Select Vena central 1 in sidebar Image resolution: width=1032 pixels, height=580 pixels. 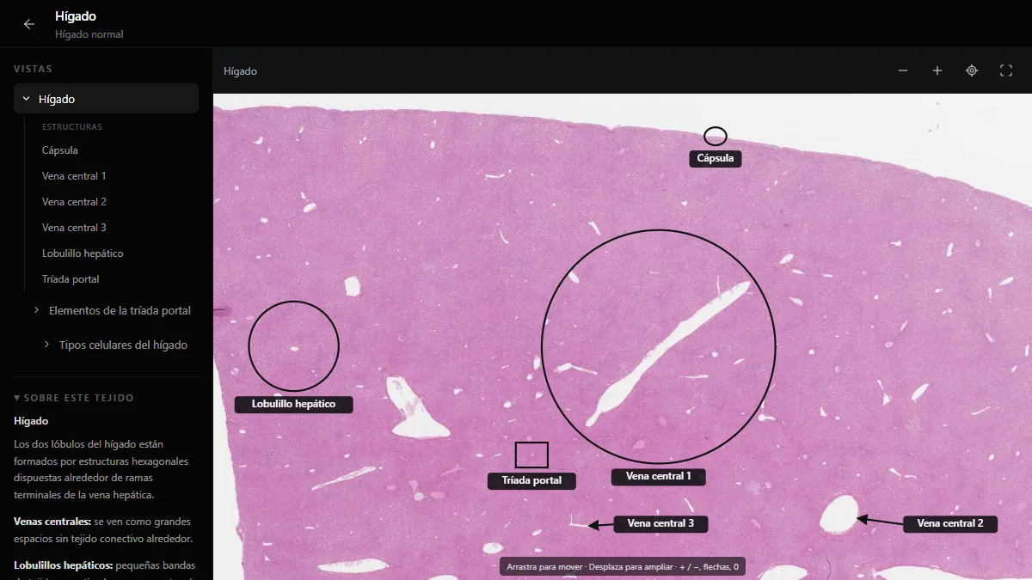pos(74,176)
